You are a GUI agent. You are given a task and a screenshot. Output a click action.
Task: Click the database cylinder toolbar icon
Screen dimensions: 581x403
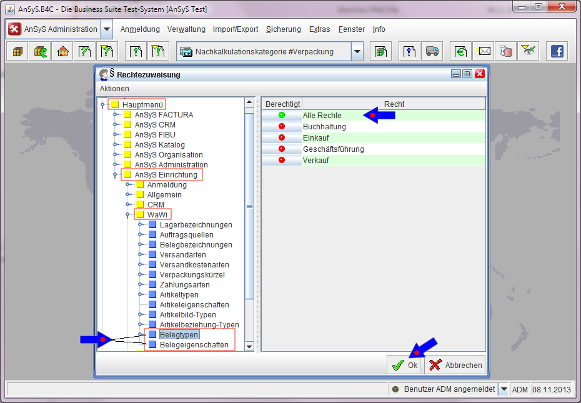506,52
